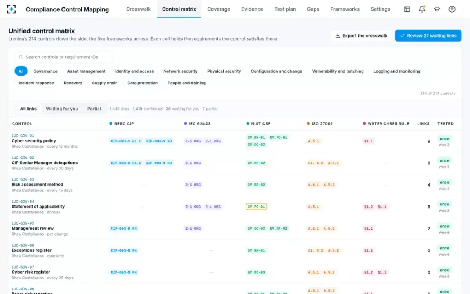Focus the search controls or requirement IDs field
The image size is (470, 294).
[63, 57]
